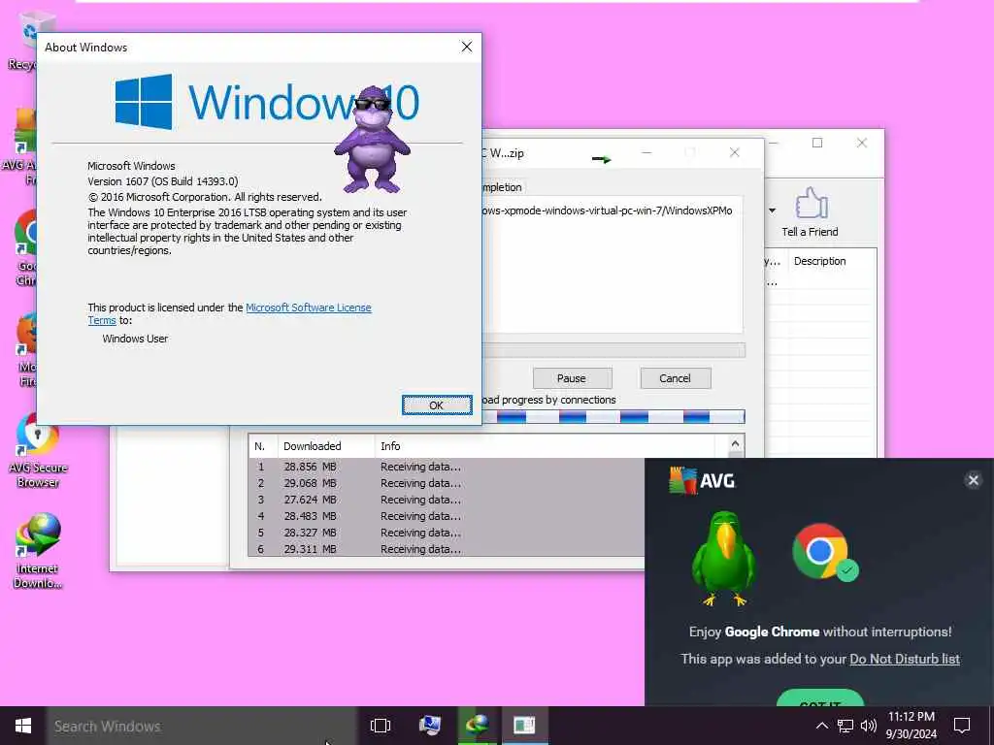
Task: Open AVG Secure Browser desktop shortcut
Action: pos(38,451)
